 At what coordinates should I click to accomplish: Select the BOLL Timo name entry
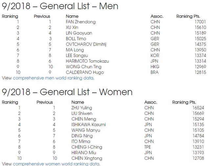76,39
